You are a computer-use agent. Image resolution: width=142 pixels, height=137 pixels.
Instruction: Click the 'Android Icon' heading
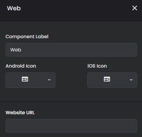(x=21, y=66)
